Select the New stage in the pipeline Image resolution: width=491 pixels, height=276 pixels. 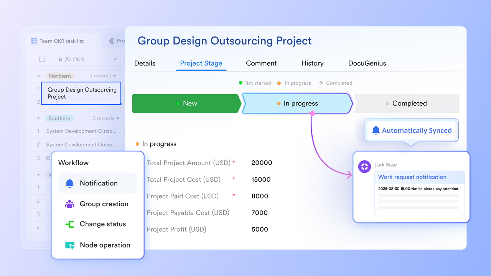click(186, 103)
